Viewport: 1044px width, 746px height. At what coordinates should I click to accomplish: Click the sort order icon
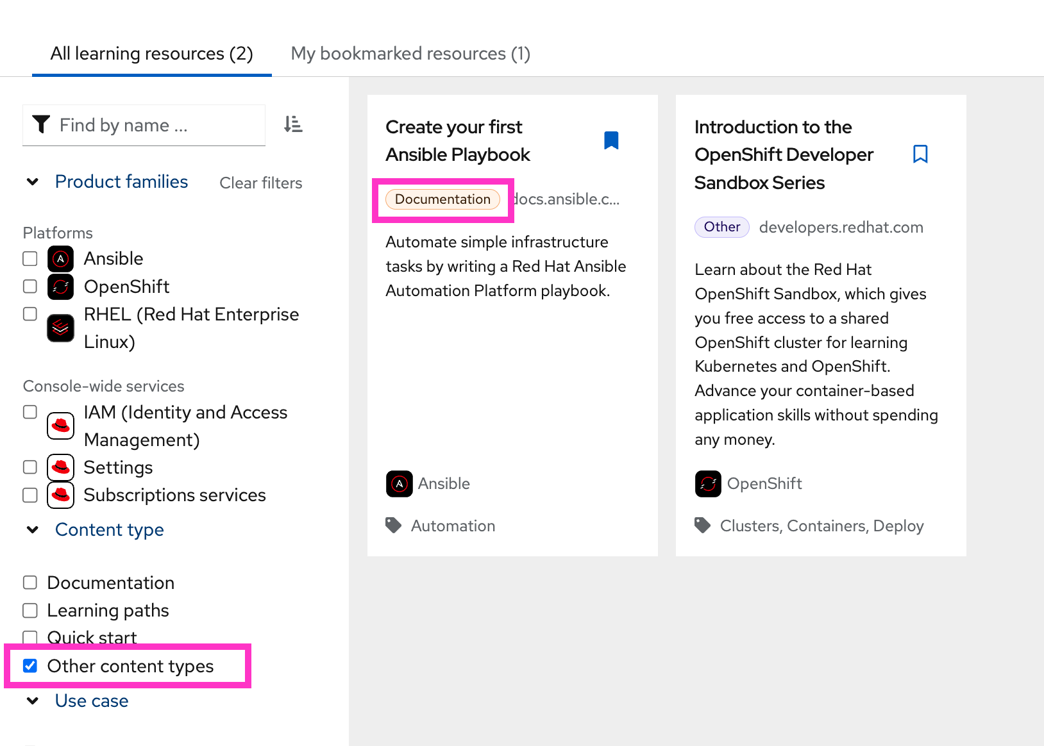tap(293, 124)
